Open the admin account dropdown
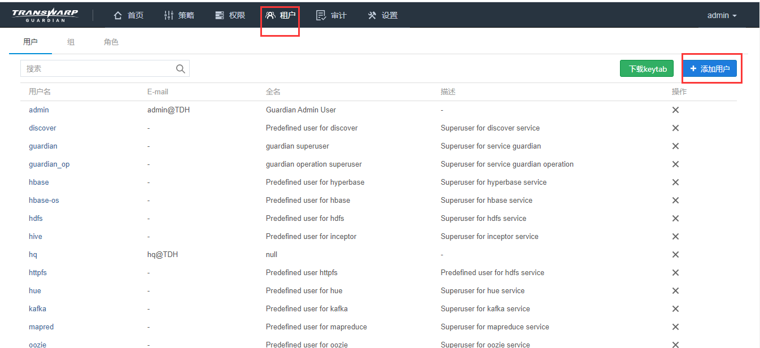The height and width of the screenshot is (348, 760). (721, 15)
